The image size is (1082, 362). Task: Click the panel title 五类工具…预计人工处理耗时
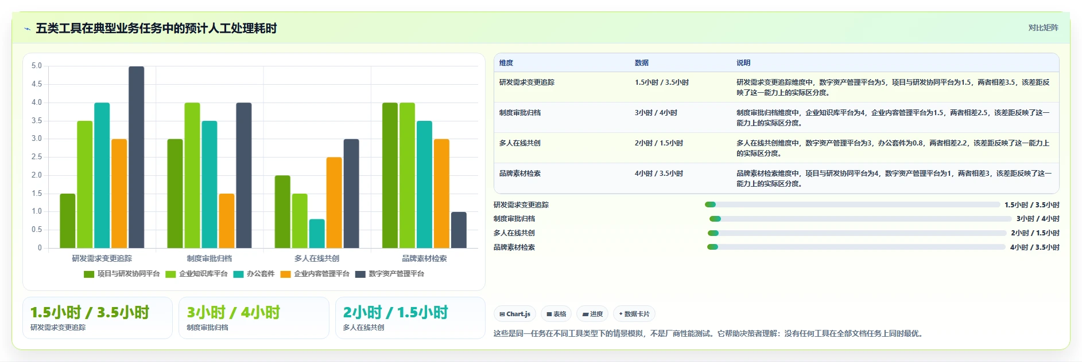[157, 28]
